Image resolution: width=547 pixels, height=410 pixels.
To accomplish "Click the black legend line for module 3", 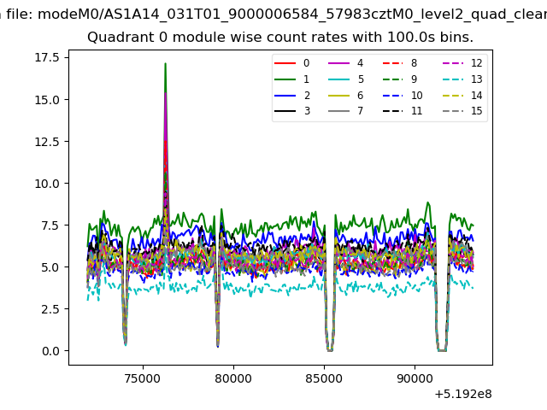I will coord(285,111).
